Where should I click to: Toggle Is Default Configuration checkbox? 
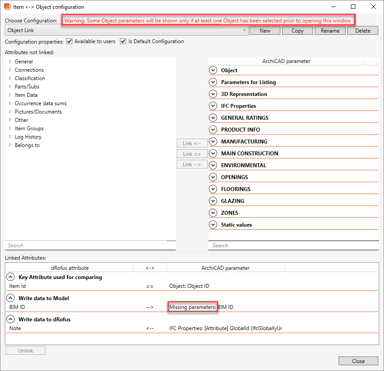coord(123,41)
